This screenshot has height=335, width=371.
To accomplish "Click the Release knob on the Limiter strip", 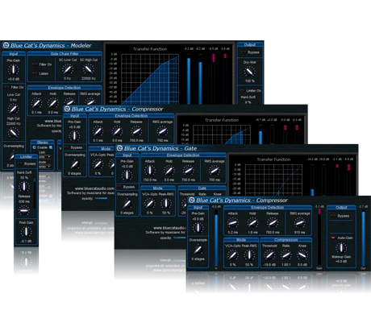I will click(x=24, y=210).
